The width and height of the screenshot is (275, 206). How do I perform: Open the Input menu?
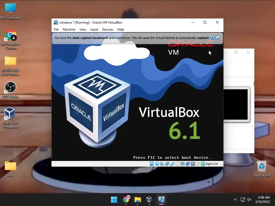pos(94,30)
